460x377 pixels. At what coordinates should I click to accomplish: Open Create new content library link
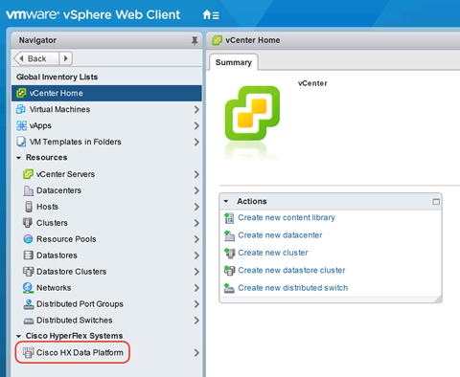287,217
